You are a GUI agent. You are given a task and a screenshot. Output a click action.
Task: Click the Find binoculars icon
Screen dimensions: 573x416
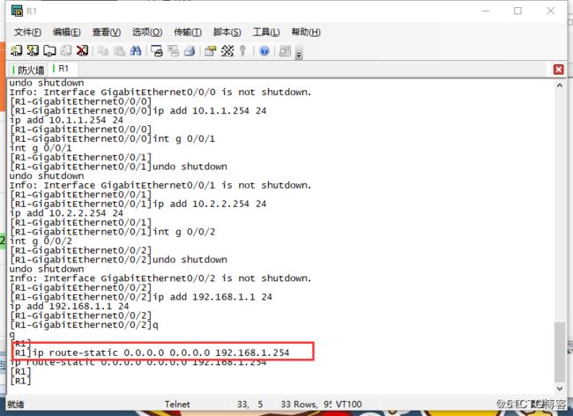[136, 51]
